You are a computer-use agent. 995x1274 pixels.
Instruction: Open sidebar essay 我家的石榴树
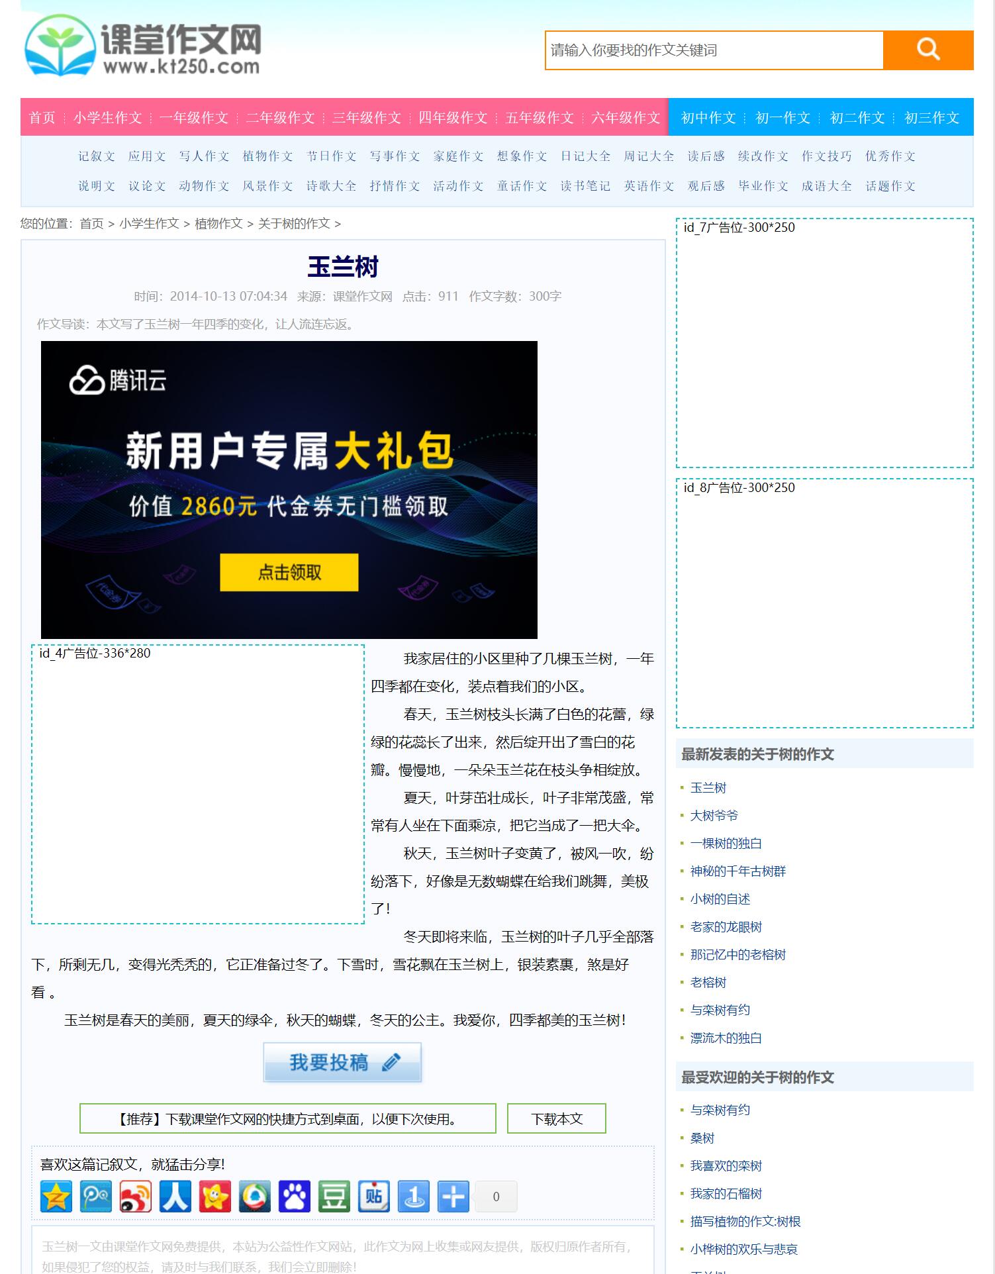pyautogui.click(x=726, y=1194)
